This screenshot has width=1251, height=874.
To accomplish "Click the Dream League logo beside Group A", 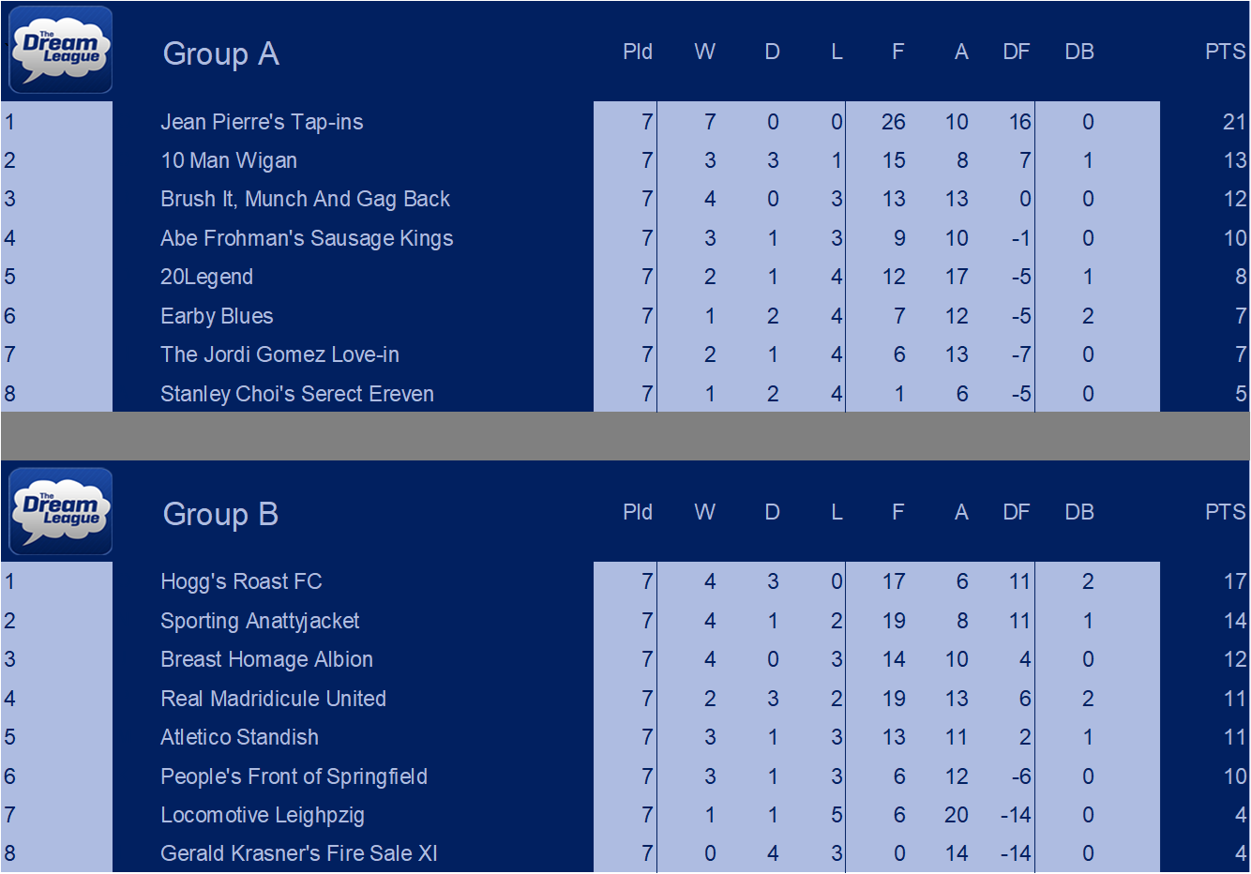I will (x=61, y=51).
